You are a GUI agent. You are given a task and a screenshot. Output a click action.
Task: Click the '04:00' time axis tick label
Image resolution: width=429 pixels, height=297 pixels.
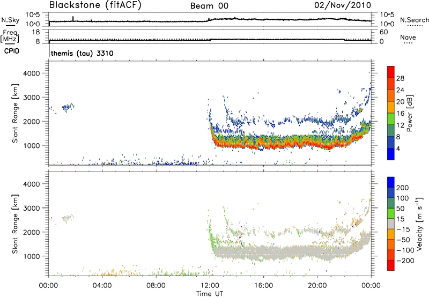[102, 286]
